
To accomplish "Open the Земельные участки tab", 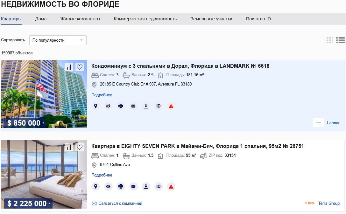I will point(211,19).
